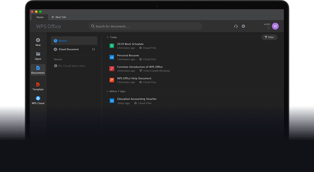The height and width of the screenshot is (172, 314).
Task: Open WPS Office Help Document
Action: coord(134,78)
